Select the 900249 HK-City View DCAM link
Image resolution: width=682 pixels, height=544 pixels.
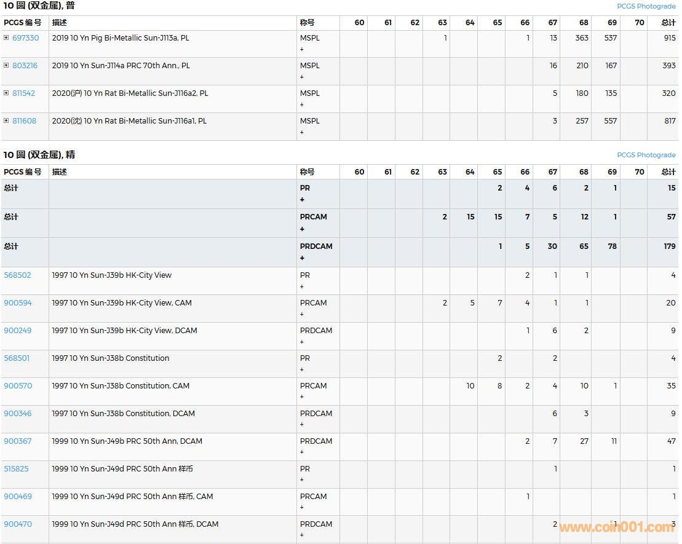point(17,331)
